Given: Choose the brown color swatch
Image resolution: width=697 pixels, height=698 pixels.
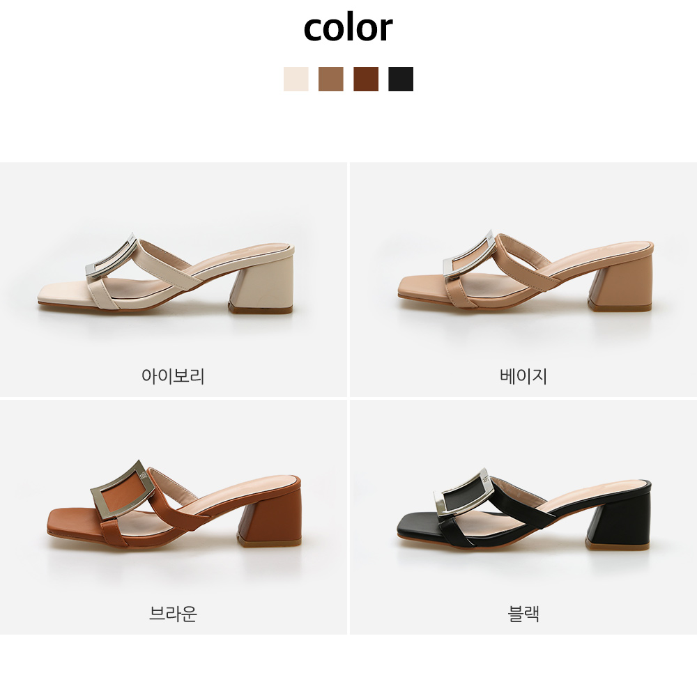Looking at the screenshot, I should click(366, 79).
